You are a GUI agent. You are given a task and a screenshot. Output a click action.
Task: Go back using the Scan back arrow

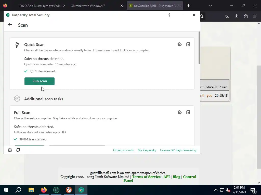10,25
